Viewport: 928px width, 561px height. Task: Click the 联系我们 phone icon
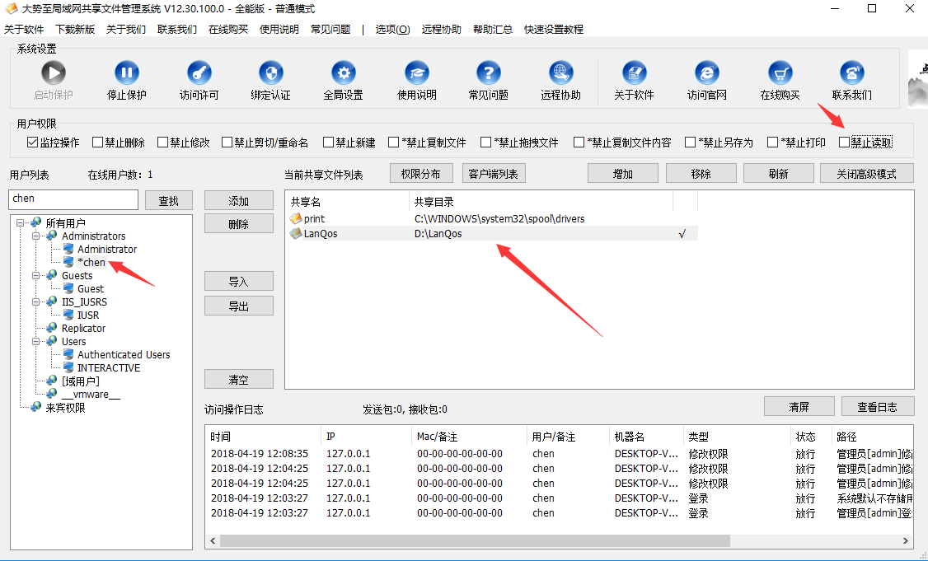pos(851,73)
